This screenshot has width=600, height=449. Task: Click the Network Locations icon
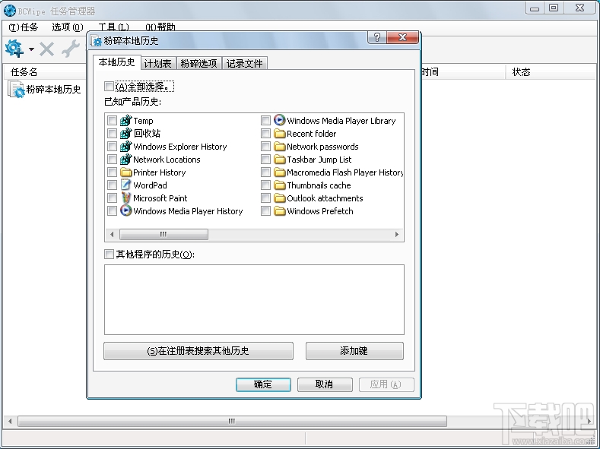click(126, 160)
